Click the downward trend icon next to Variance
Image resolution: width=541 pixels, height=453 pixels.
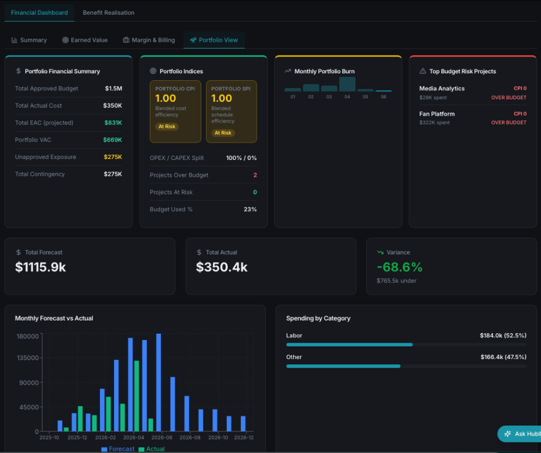380,252
